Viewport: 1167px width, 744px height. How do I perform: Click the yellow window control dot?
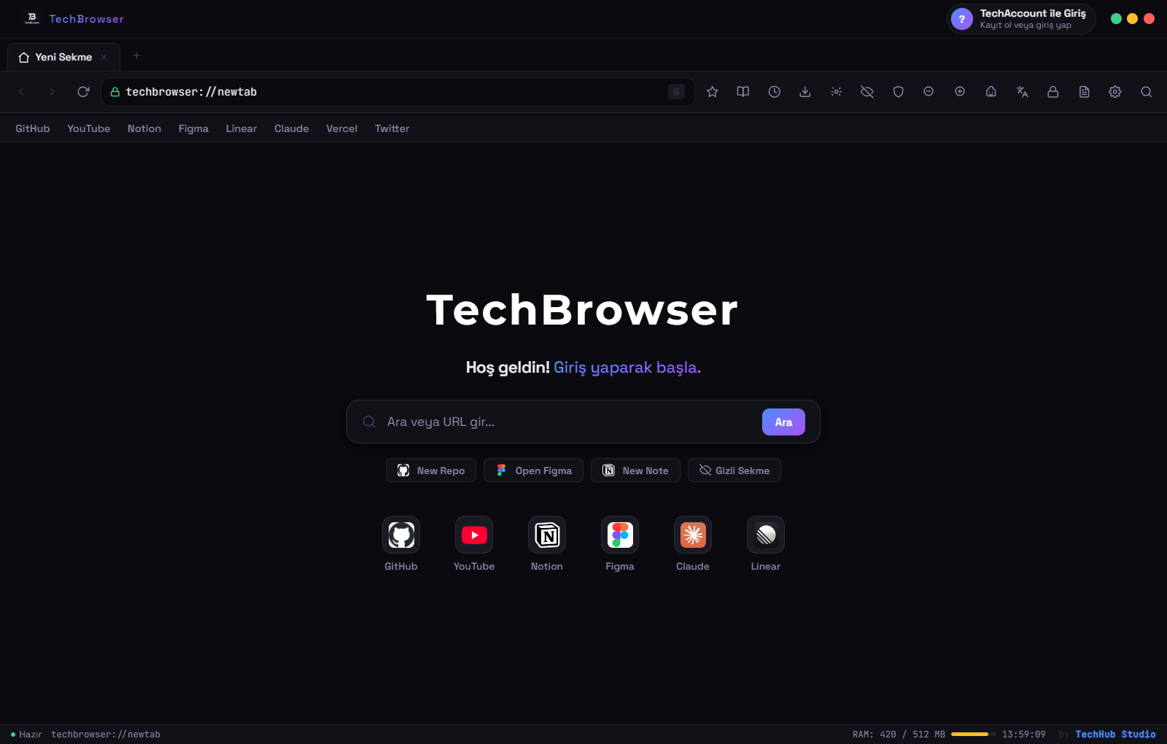tap(1132, 19)
